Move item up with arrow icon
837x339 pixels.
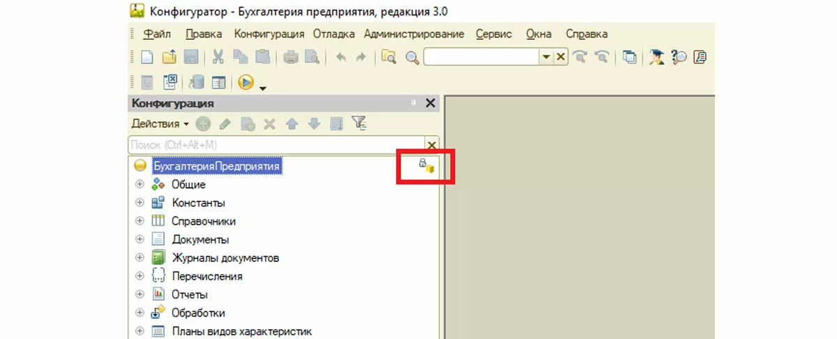(292, 124)
